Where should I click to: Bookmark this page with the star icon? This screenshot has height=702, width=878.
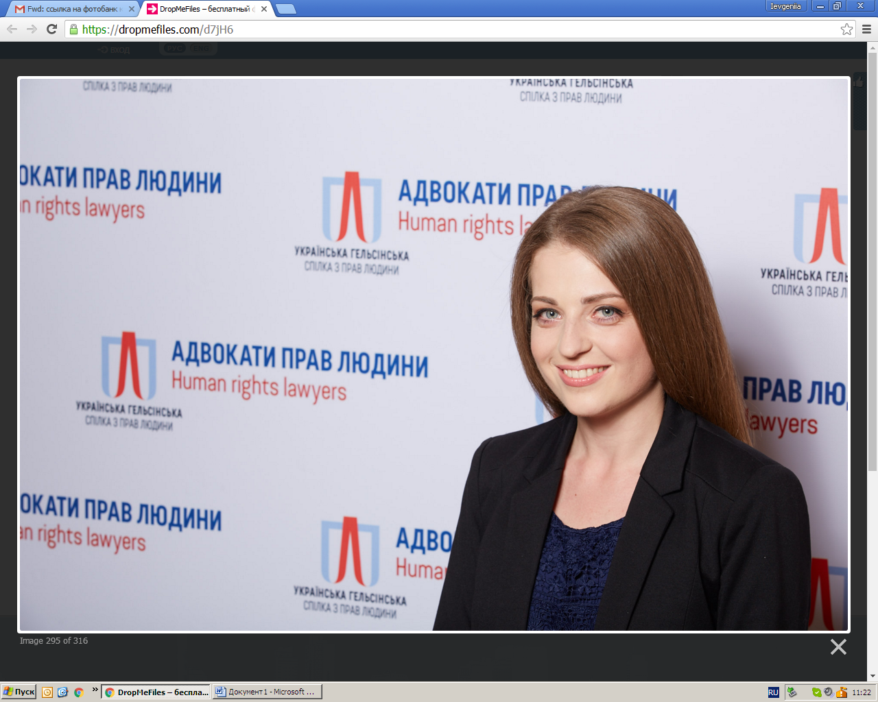[x=846, y=29]
